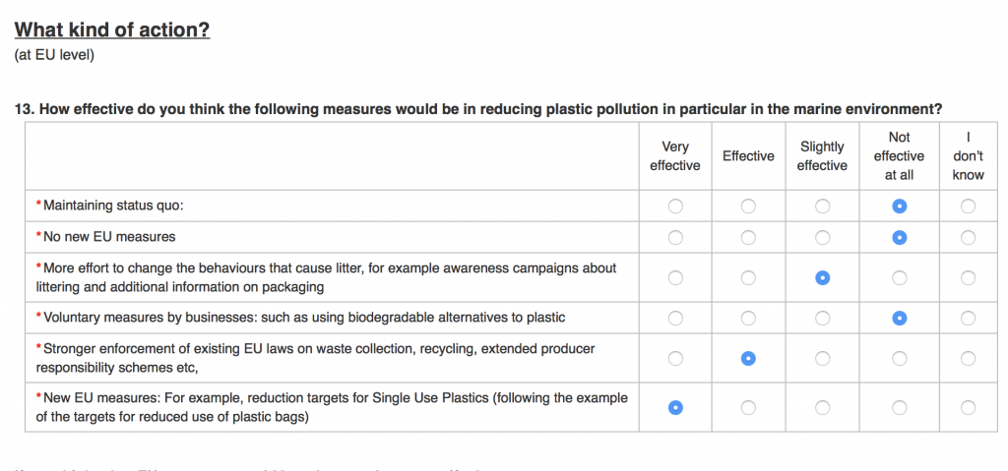Select Not effective at all for Stronger enforcement
1008x471 pixels.
pos(900,359)
